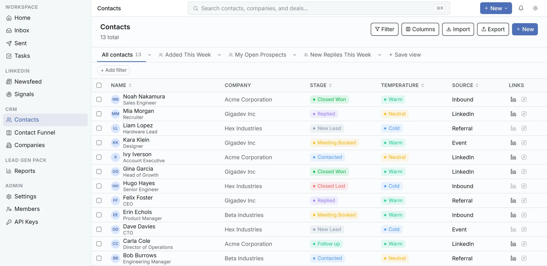The width and height of the screenshot is (547, 266).
Task: Select checkbox for Noah Nakamura
Action: pos(99,99)
